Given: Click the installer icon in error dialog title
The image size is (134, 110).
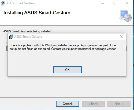Looking at the screenshot, I should 11,37.
